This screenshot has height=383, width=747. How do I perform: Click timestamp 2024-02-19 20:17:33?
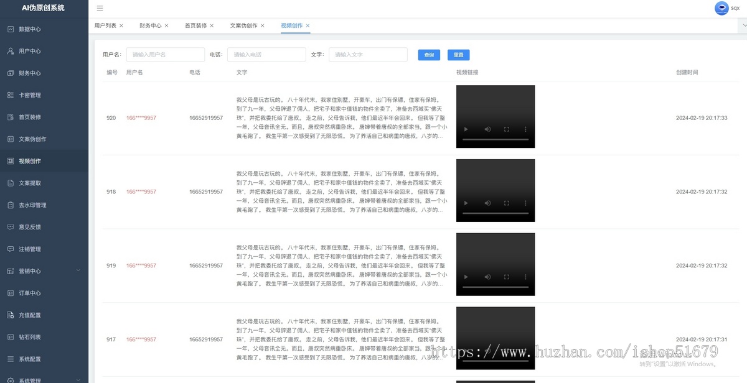702,118
